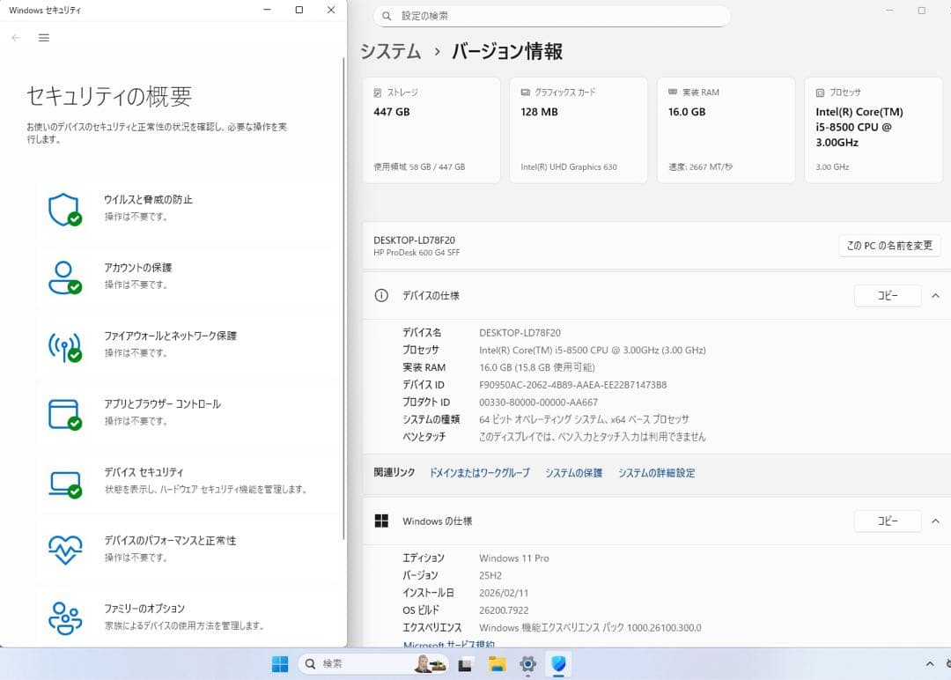This screenshot has width=951, height=680.
Task: Click 16.0 GB (15.8 GB 使用可能) RAM value
Action: pyautogui.click(x=537, y=367)
